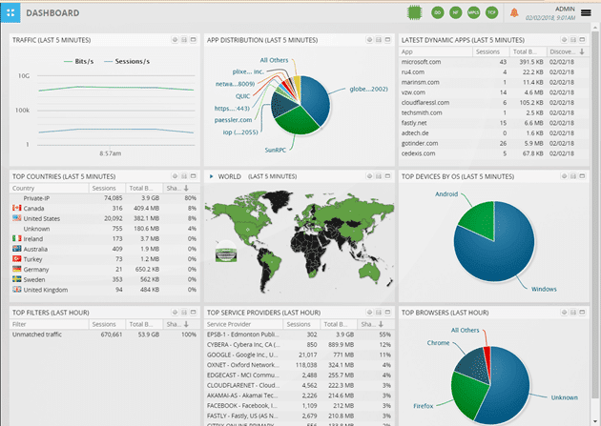
Task: Click the scroll-up arrow of the page scrollbar
Action: point(595,28)
